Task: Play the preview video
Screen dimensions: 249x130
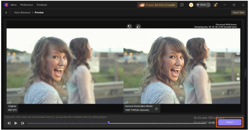Action: click(x=16, y=123)
